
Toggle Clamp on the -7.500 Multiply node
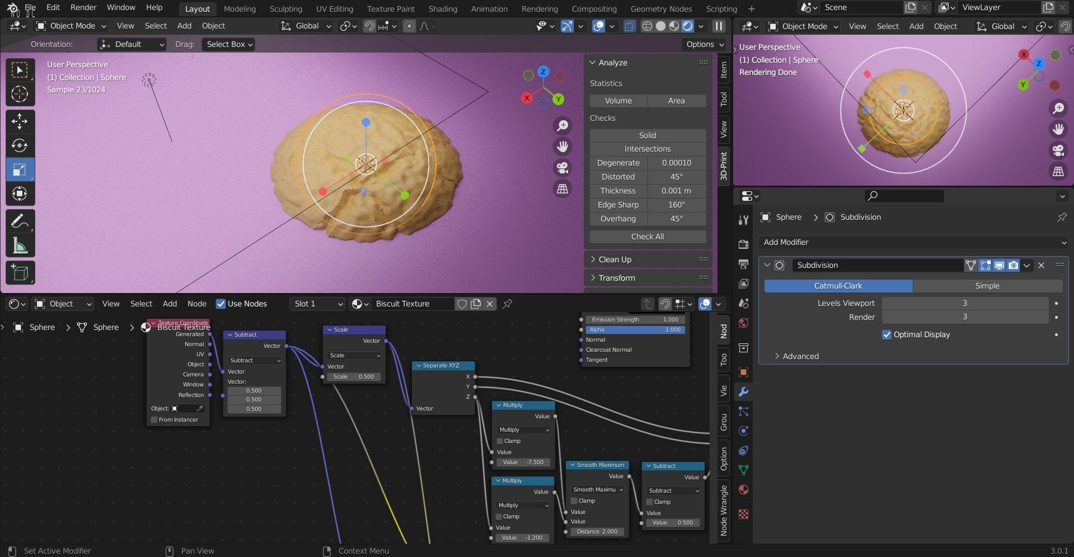pyautogui.click(x=500, y=441)
